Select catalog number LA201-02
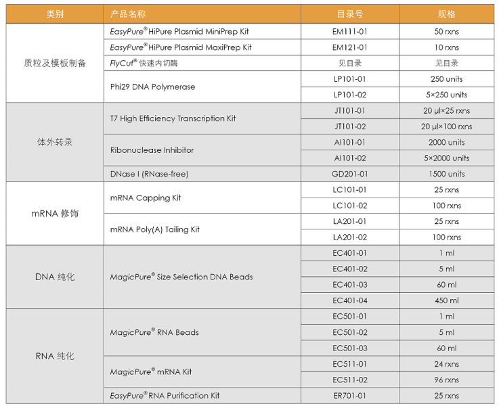Image resolution: width=499 pixels, height=408 pixels. click(350, 237)
